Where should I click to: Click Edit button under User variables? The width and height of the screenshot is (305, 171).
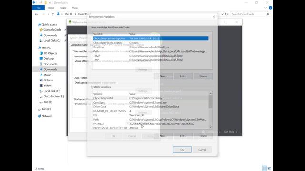point(183,76)
